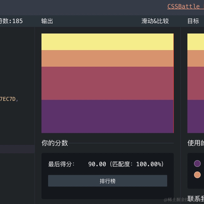Image resolution: width=204 pixels, height=204 pixels.
Task: Click the 你的分数 score heading
Action: (x=55, y=143)
